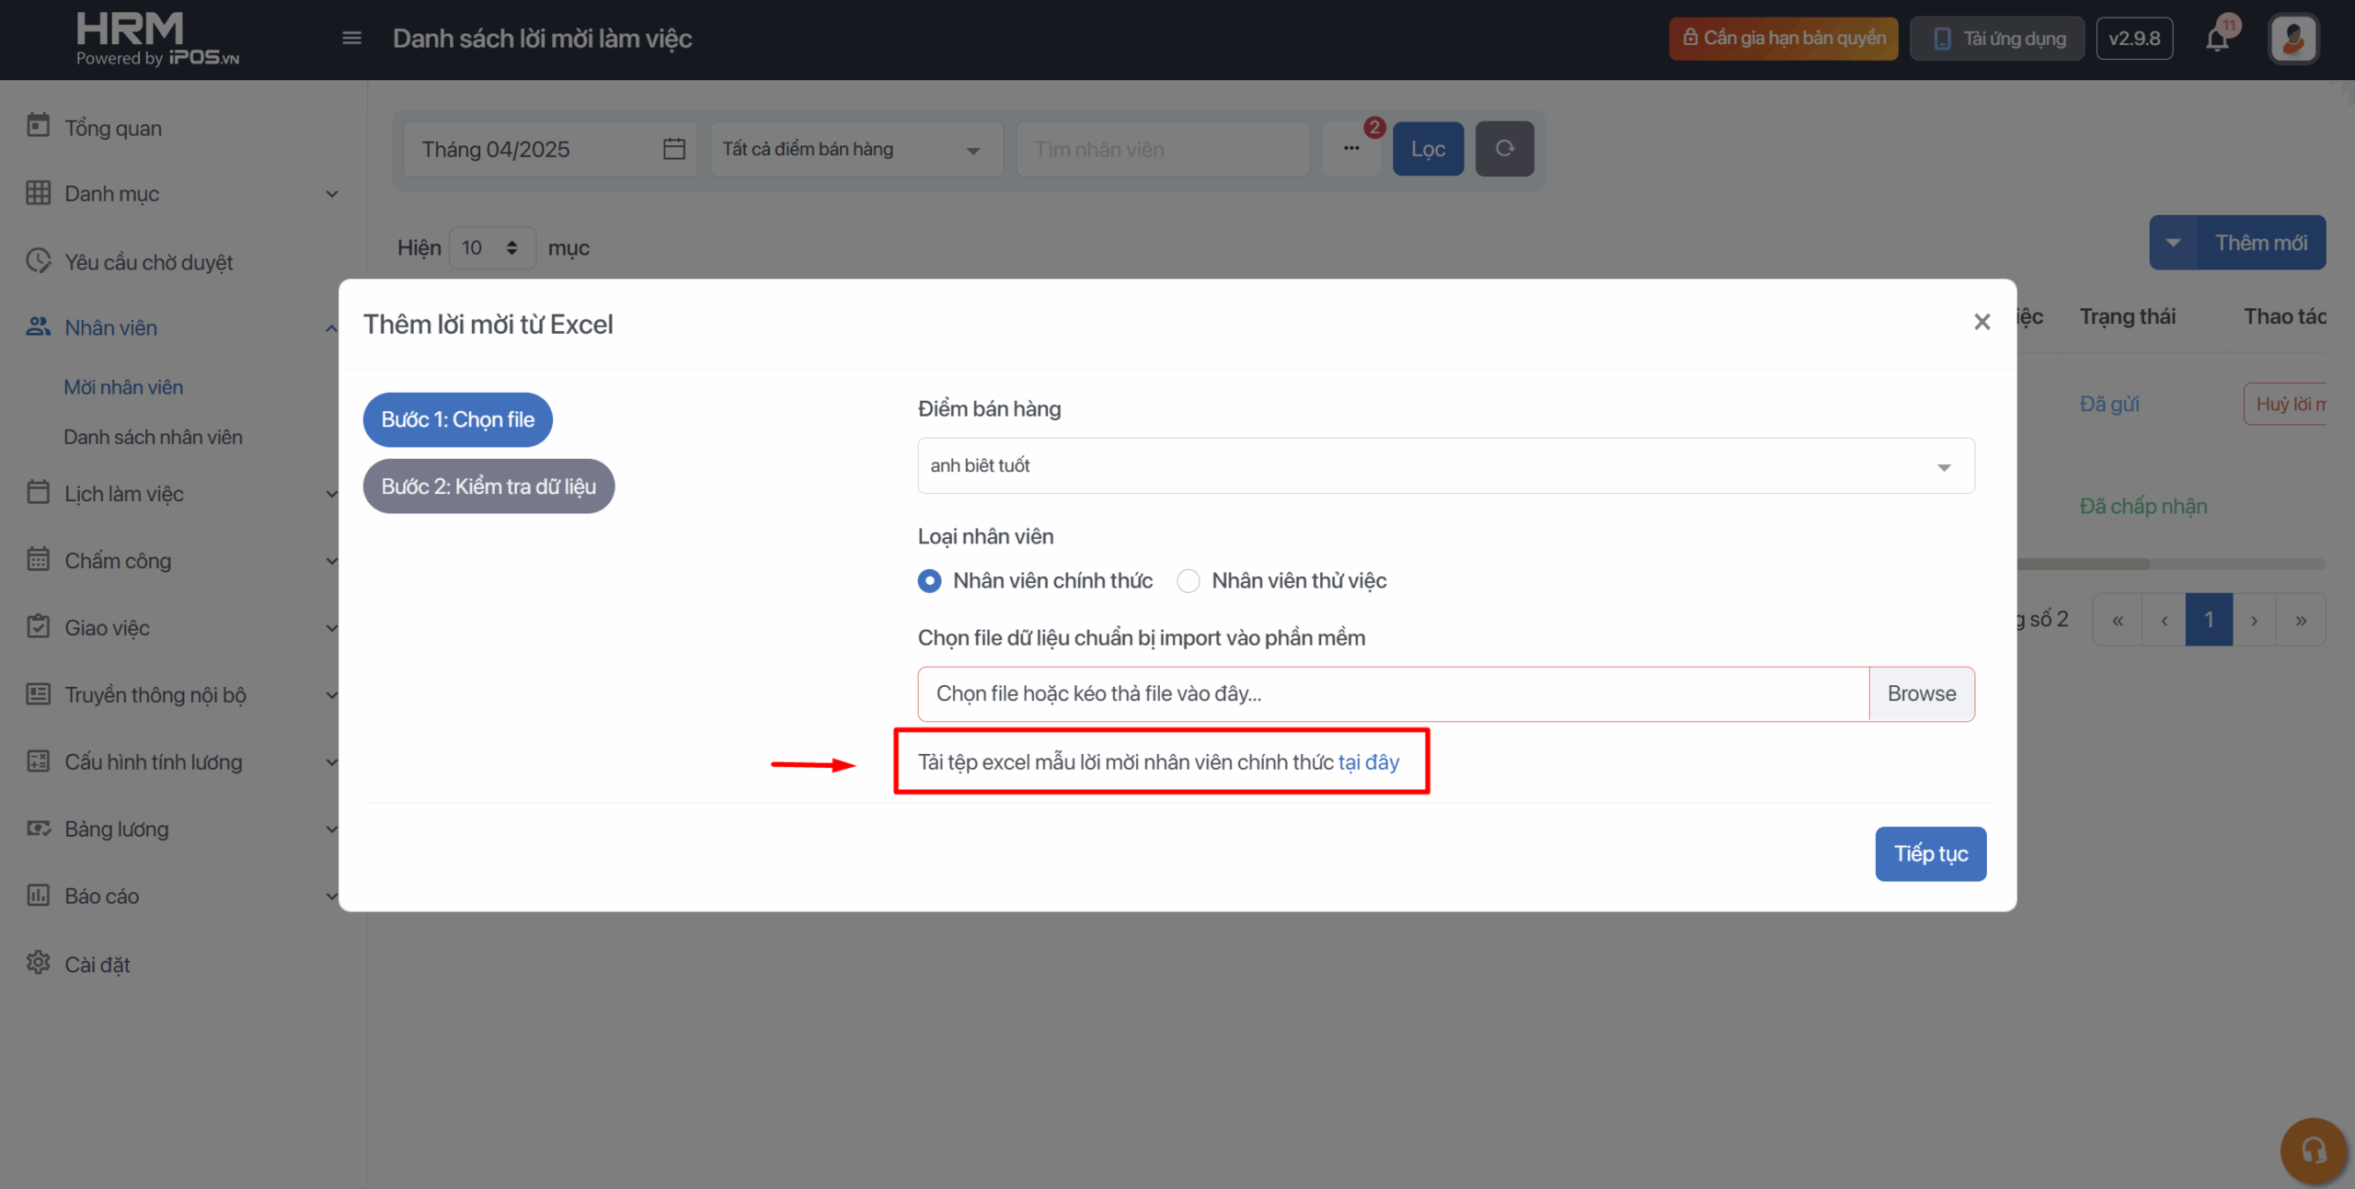Open the calendar icon in month field
Viewport: 2355px width, 1189px height.
(674, 149)
